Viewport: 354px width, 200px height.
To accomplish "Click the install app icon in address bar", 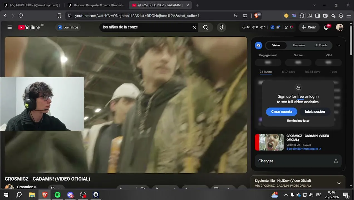I will point(245,16).
